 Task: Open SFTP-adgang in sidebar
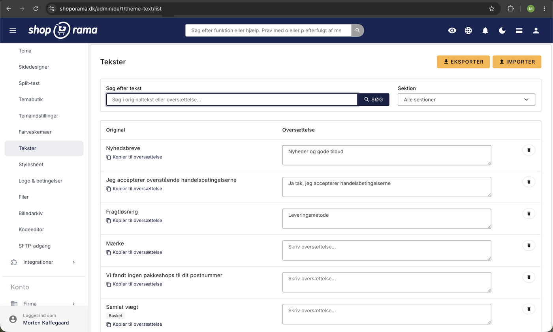click(x=34, y=246)
